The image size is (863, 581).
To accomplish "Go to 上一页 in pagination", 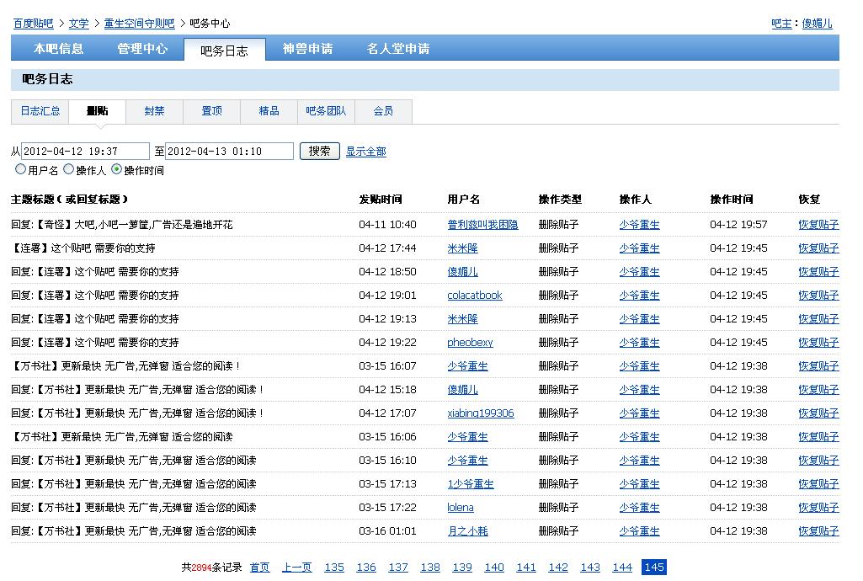I will 296,568.
